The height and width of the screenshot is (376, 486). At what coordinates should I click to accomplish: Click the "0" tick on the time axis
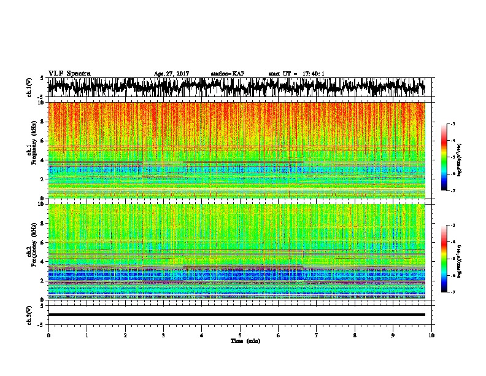tap(48, 335)
